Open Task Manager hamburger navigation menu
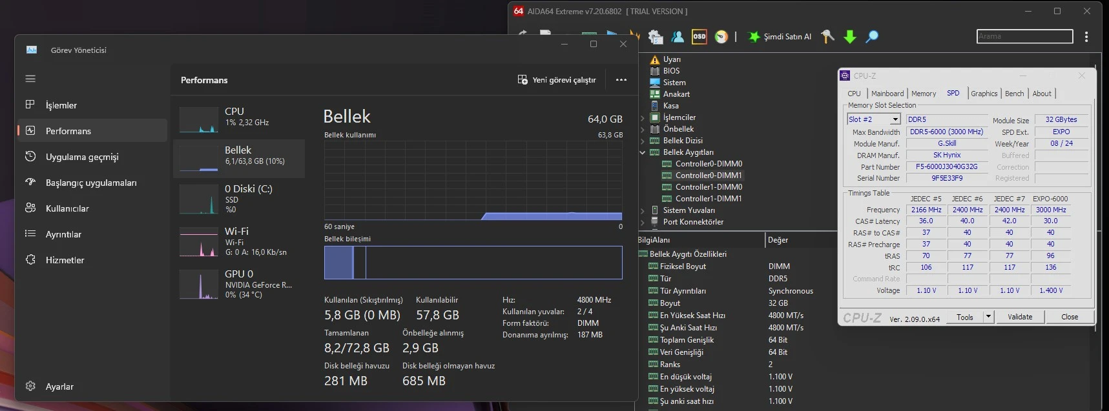Image resolution: width=1109 pixels, height=411 pixels. pyautogui.click(x=30, y=79)
